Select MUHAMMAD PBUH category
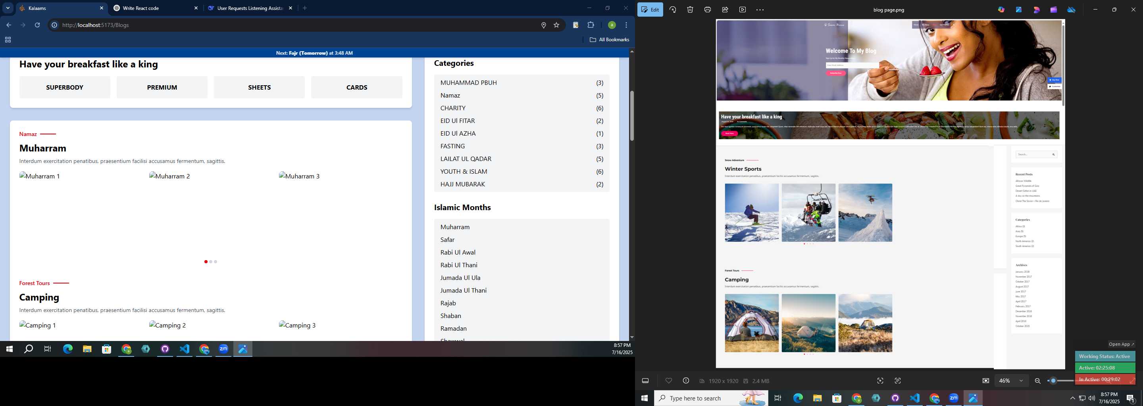The width and height of the screenshot is (1143, 406). [x=522, y=82]
